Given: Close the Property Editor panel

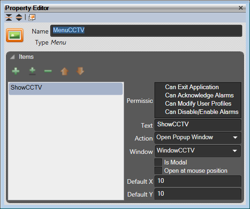Looking at the screenshot, I should [241, 8].
